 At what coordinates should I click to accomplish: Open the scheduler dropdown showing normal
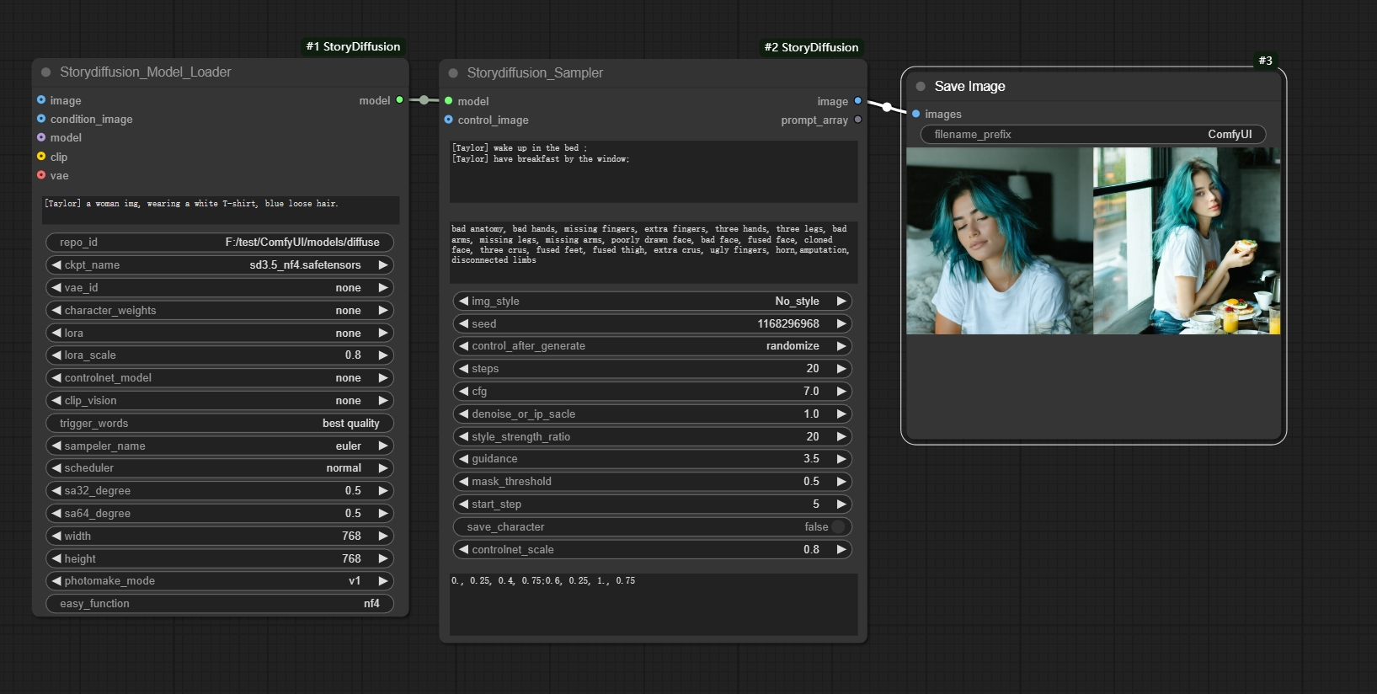pyautogui.click(x=219, y=468)
